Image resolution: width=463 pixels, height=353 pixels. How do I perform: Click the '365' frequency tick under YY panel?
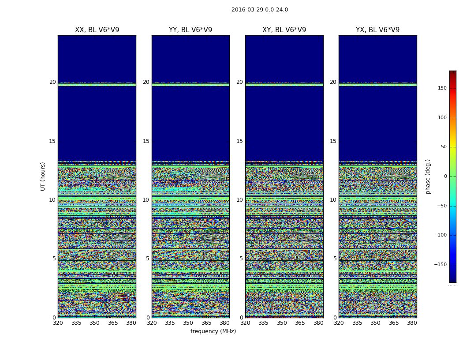tap(206, 323)
